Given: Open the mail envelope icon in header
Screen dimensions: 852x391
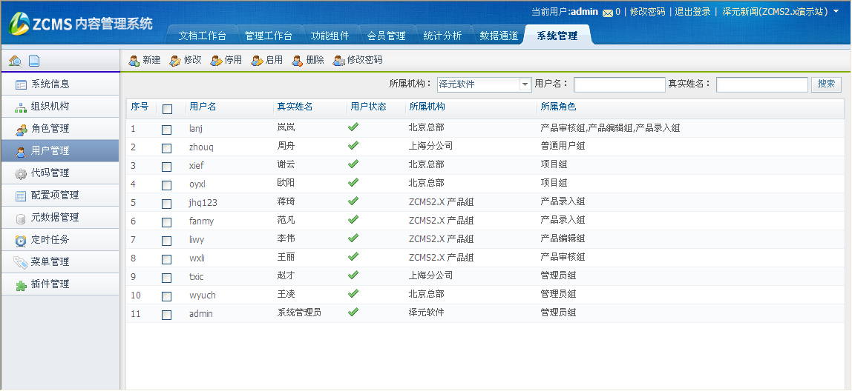Looking at the screenshot, I should point(607,13).
